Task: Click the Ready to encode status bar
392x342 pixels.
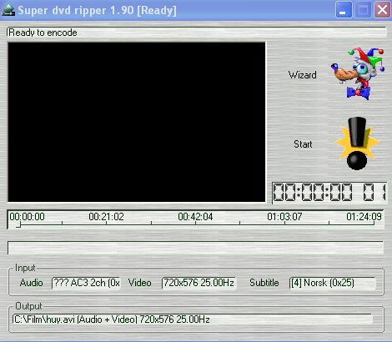Action: click(196, 33)
